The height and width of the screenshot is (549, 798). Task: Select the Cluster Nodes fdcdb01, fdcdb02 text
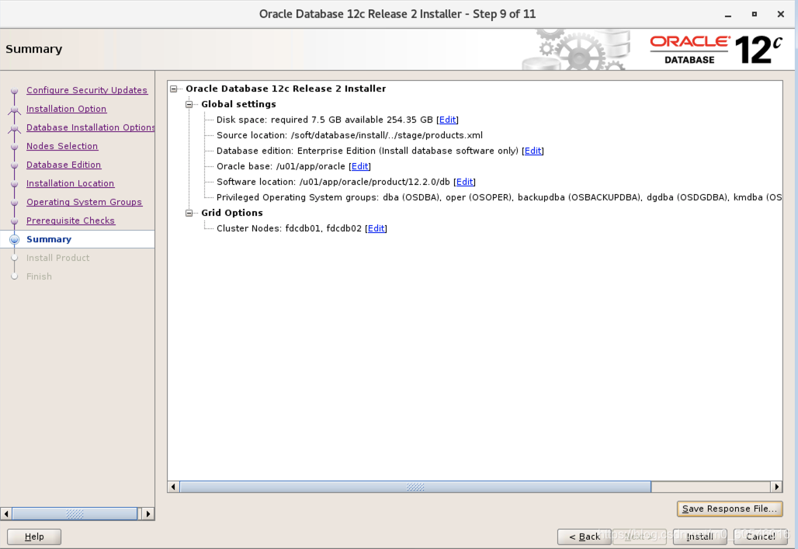pos(289,228)
